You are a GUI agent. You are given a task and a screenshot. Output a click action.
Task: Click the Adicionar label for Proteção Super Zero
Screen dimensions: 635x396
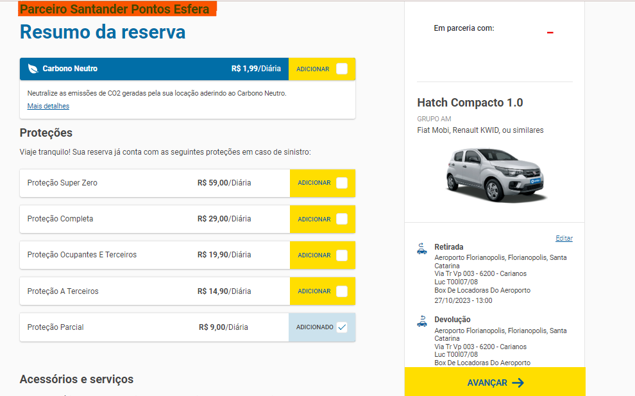314,183
